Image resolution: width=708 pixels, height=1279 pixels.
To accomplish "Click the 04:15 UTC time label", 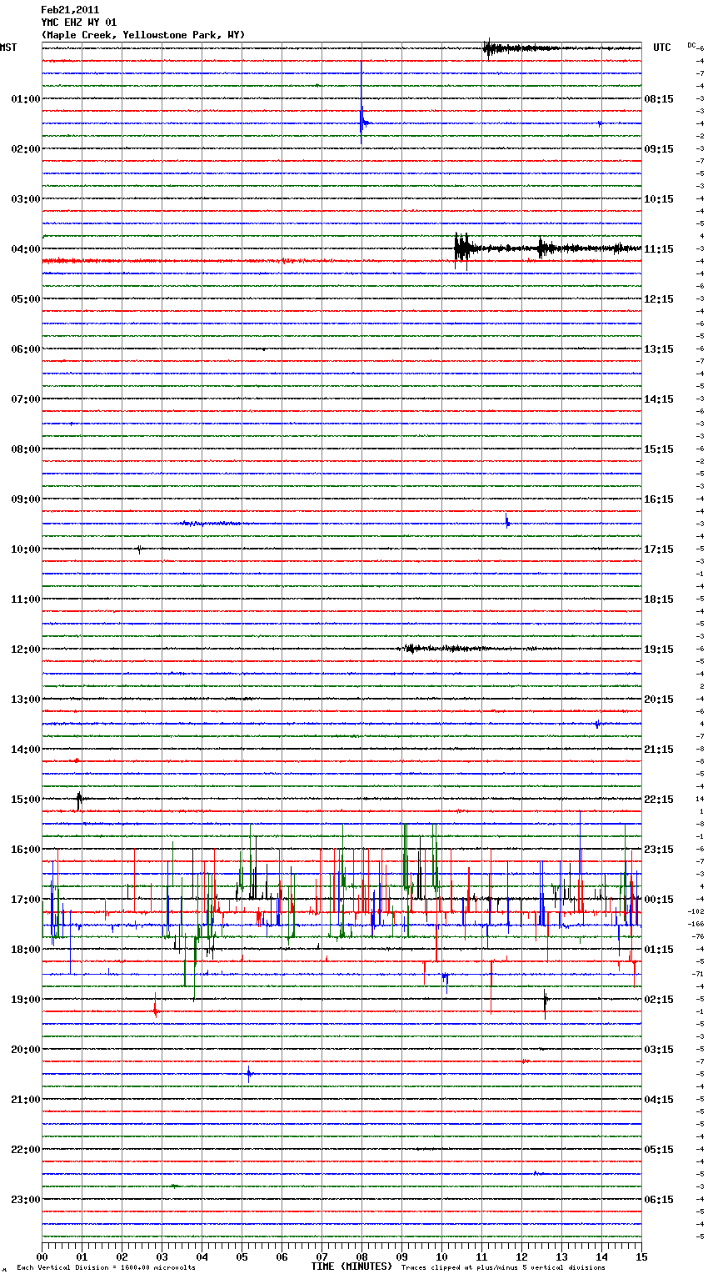I will tap(659, 1099).
